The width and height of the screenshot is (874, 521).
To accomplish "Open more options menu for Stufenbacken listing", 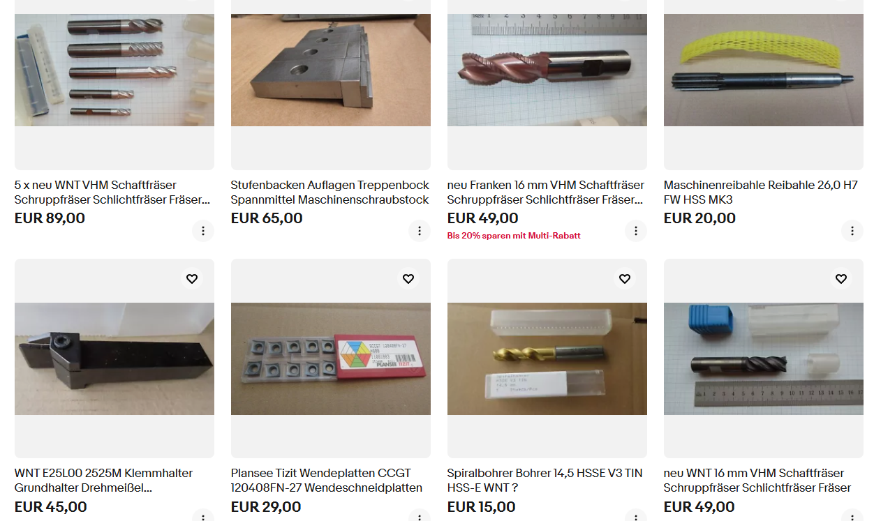I will point(420,231).
